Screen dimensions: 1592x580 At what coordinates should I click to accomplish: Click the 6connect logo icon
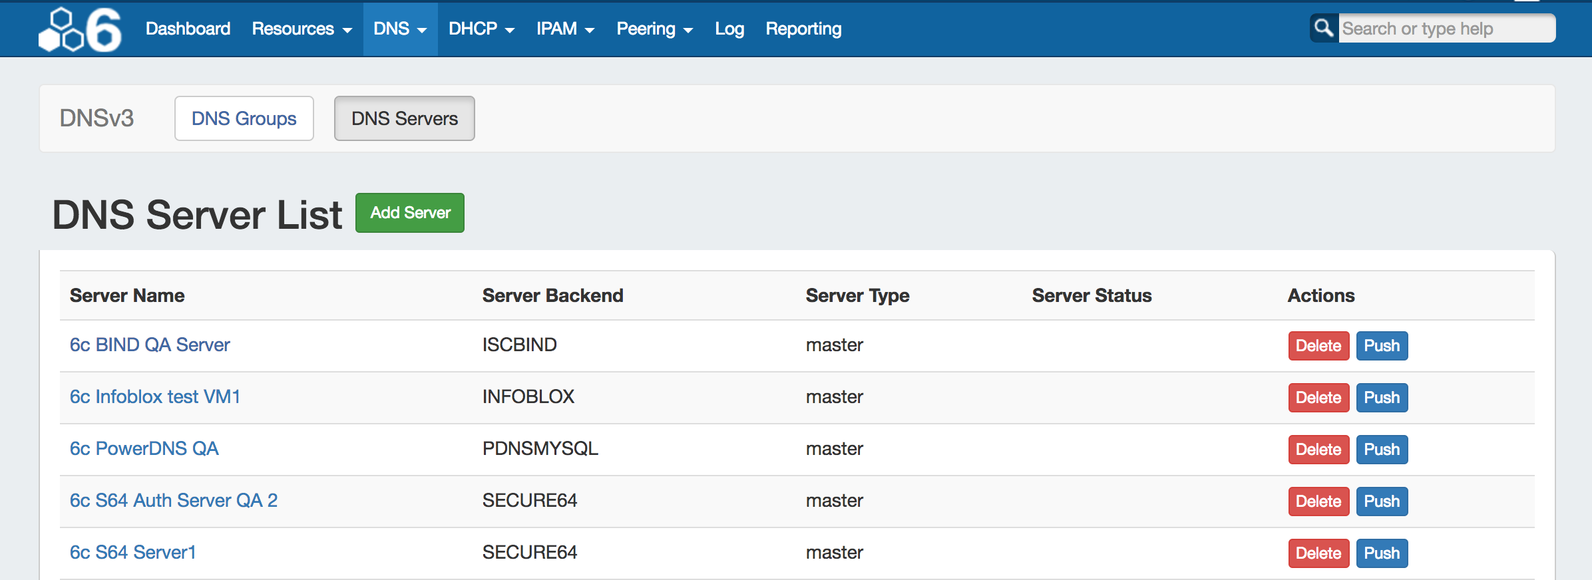(80, 29)
